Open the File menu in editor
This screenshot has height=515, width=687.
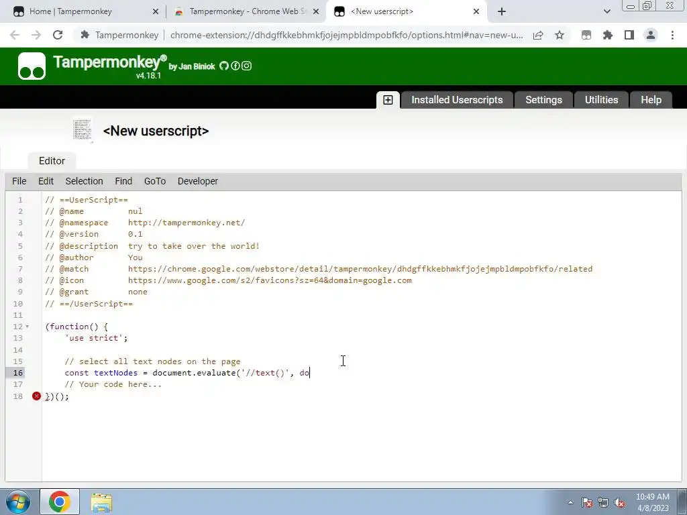19,181
